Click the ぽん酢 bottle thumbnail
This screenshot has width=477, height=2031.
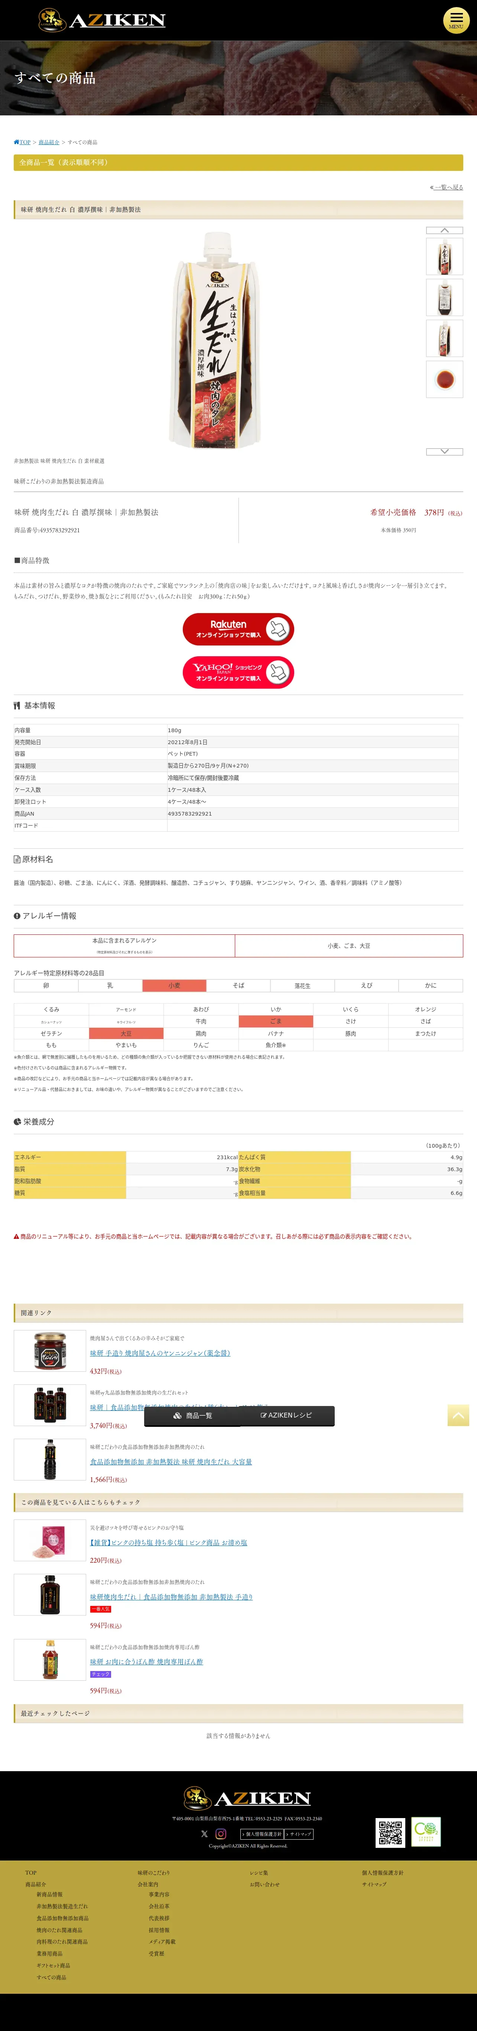pyautogui.click(x=49, y=1659)
